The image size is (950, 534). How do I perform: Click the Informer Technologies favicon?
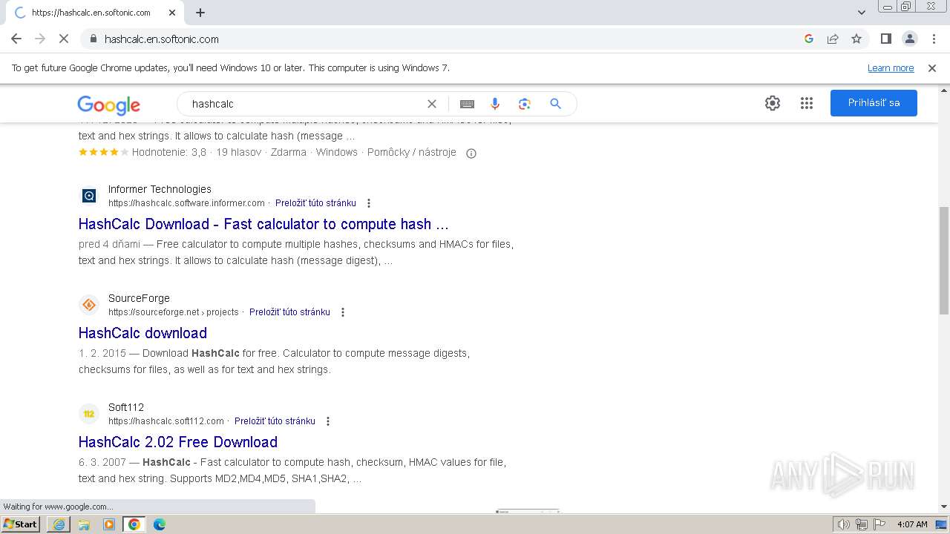(x=89, y=196)
